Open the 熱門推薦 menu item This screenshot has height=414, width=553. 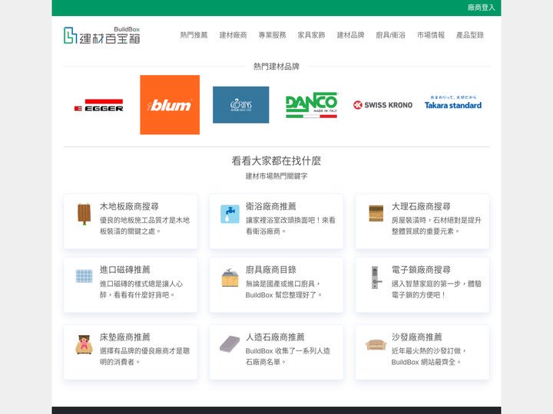[x=194, y=34]
